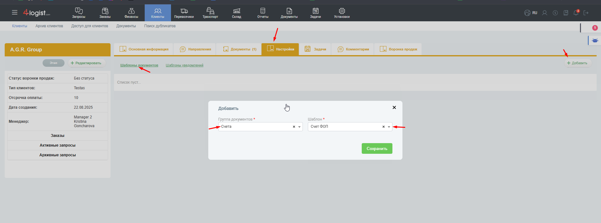Click the green Сохранить button
The image size is (601, 223).
[x=377, y=148]
